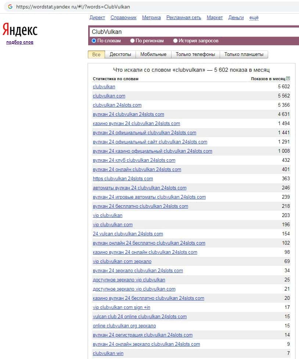Open the clubvulkan win link

coord(108,353)
